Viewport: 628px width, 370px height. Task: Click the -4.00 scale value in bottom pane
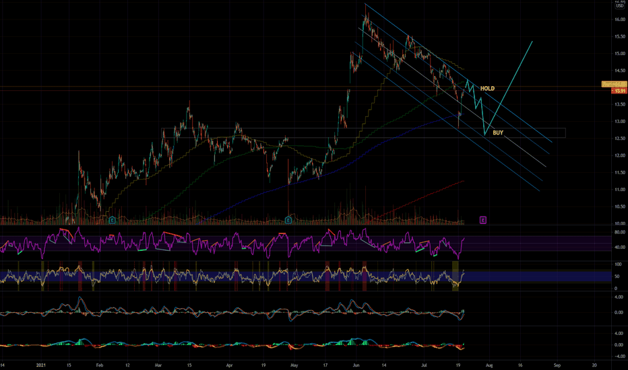(x=619, y=356)
